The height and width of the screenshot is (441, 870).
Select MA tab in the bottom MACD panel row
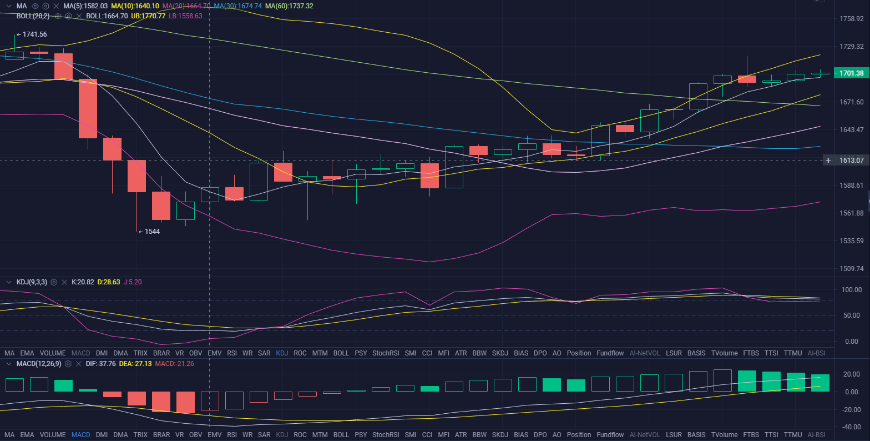point(9,435)
